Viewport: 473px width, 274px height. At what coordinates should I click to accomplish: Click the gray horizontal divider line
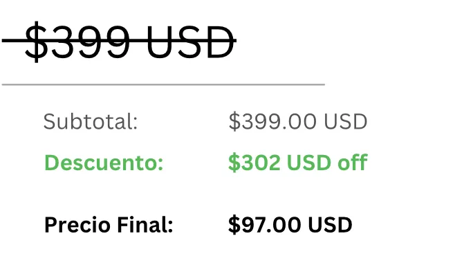163,84
